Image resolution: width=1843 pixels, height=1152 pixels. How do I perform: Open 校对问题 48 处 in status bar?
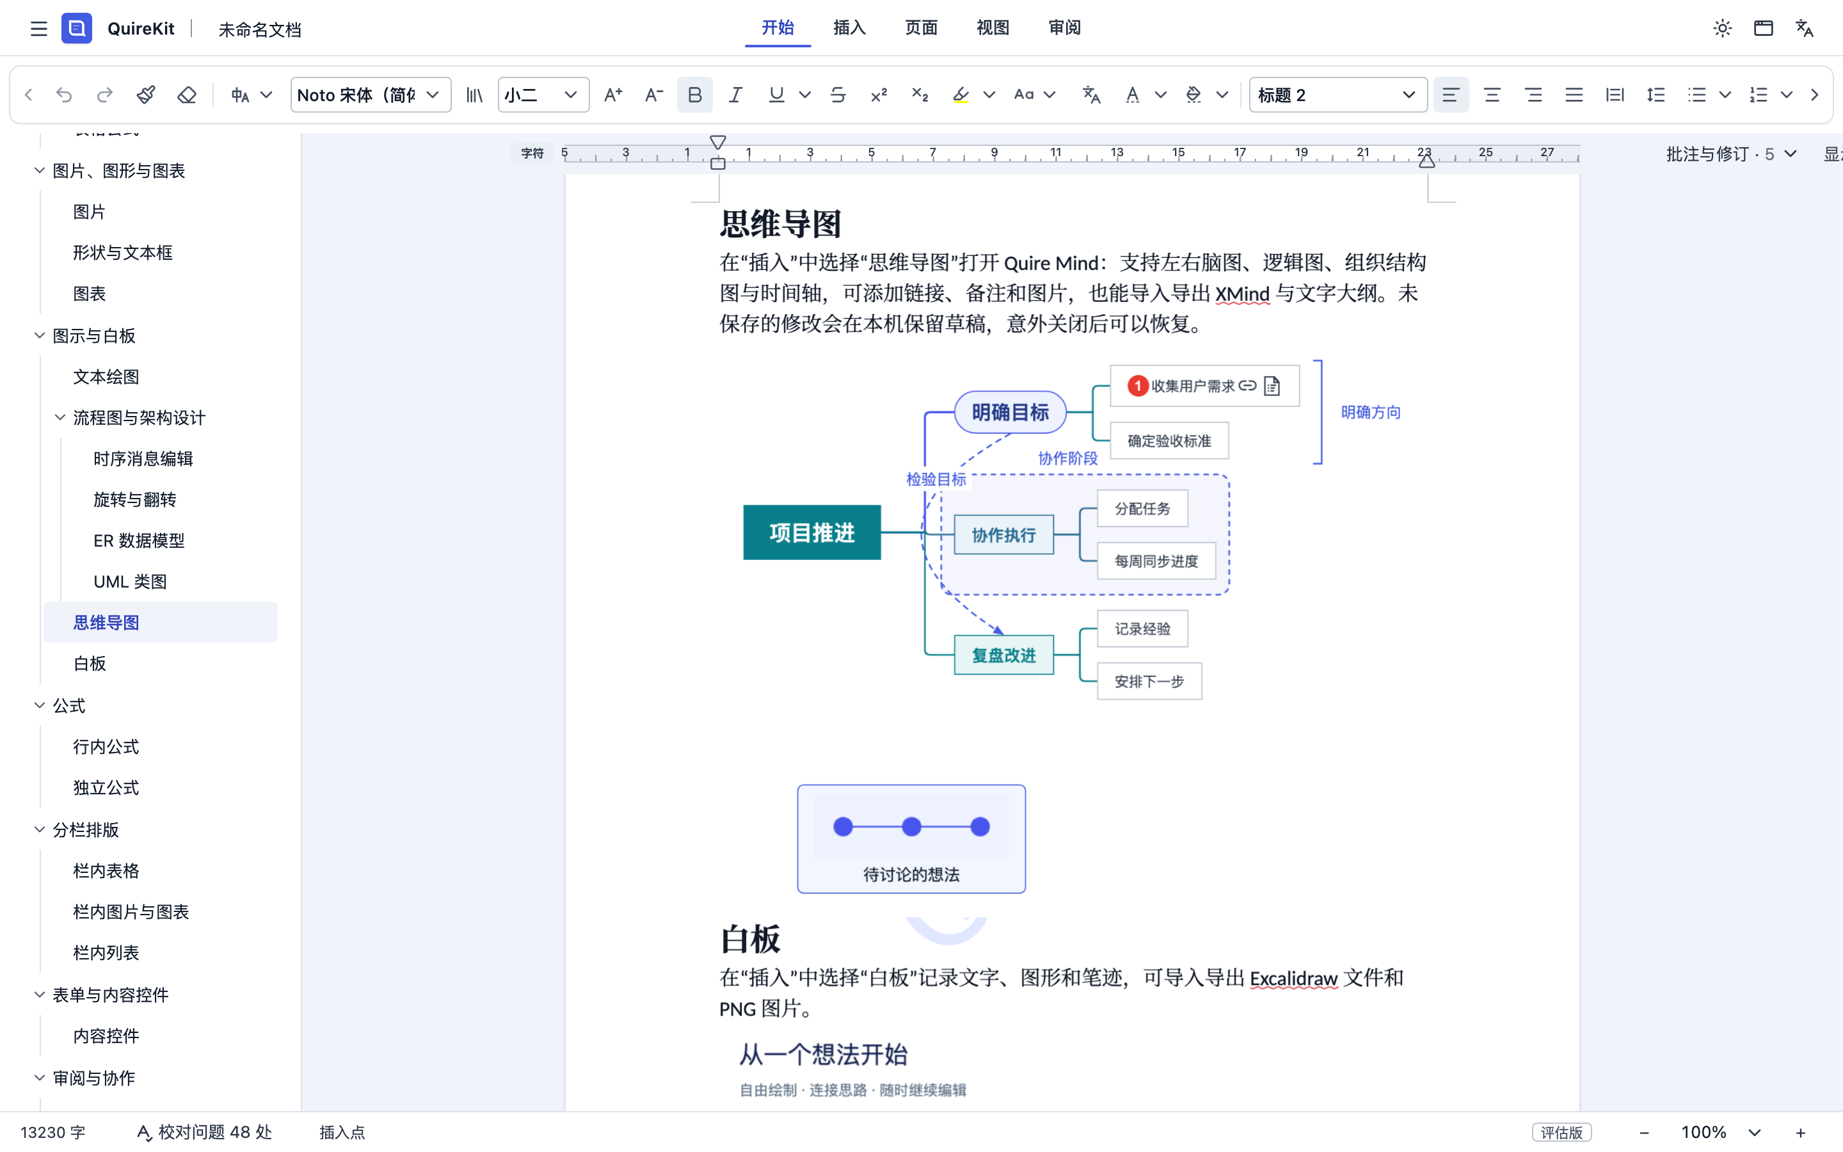click(204, 1132)
